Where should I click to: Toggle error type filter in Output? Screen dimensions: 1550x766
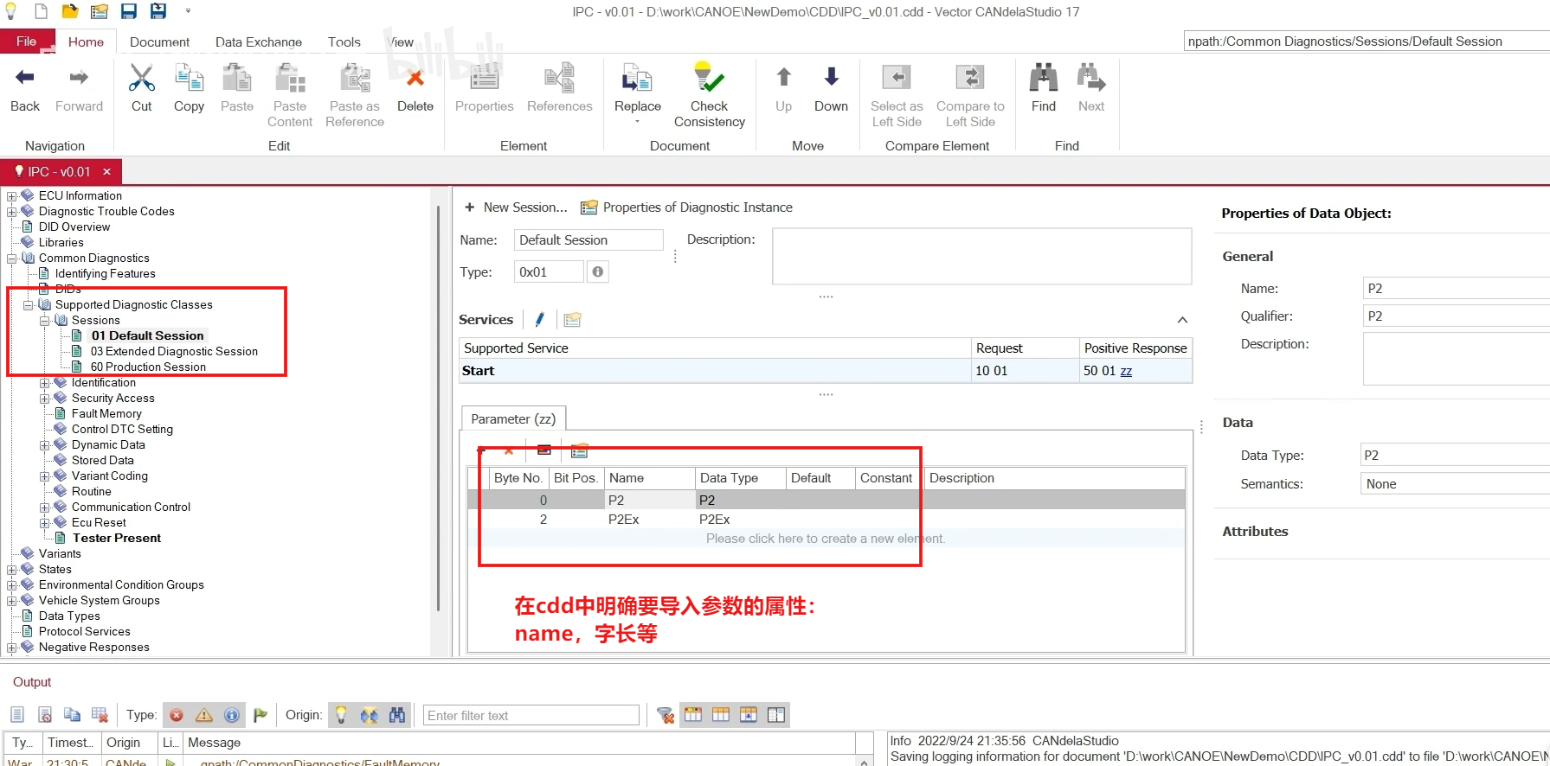(177, 715)
